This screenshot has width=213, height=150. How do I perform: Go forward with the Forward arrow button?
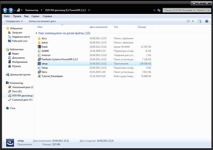(x=11, y=10)
